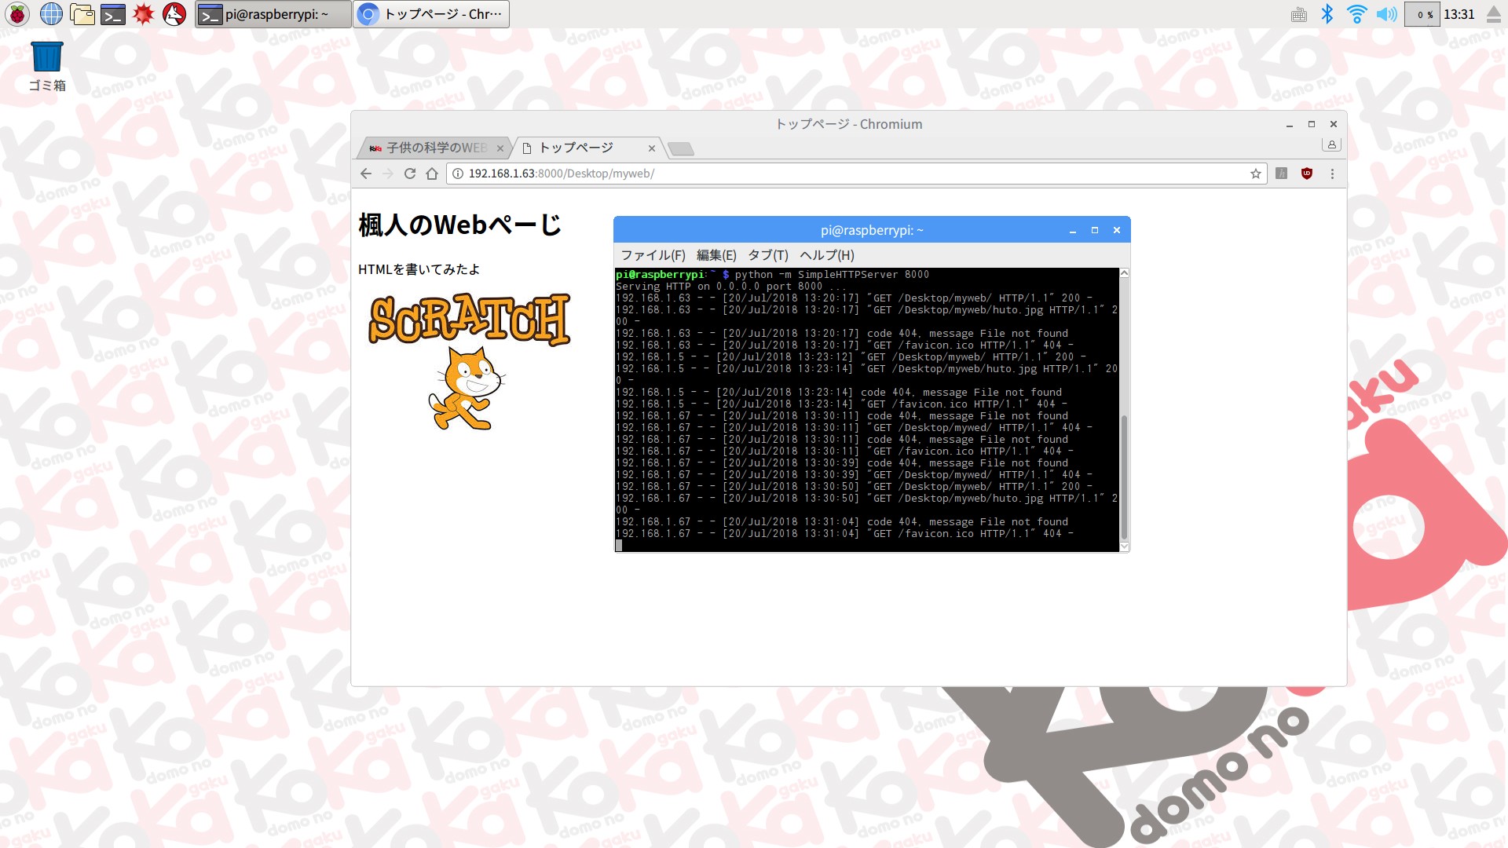This screenshot has height=848, width=1508.
Task: Open the terminal ファイル(F) menu
Action: coord(653,255)
